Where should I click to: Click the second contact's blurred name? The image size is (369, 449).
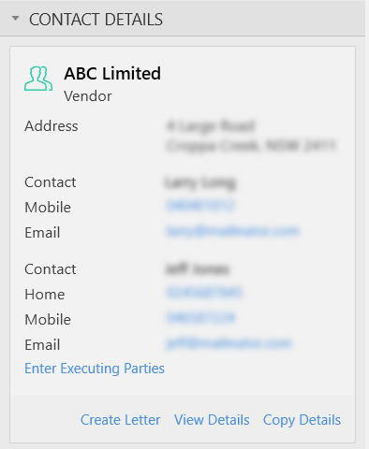[198, 269]
